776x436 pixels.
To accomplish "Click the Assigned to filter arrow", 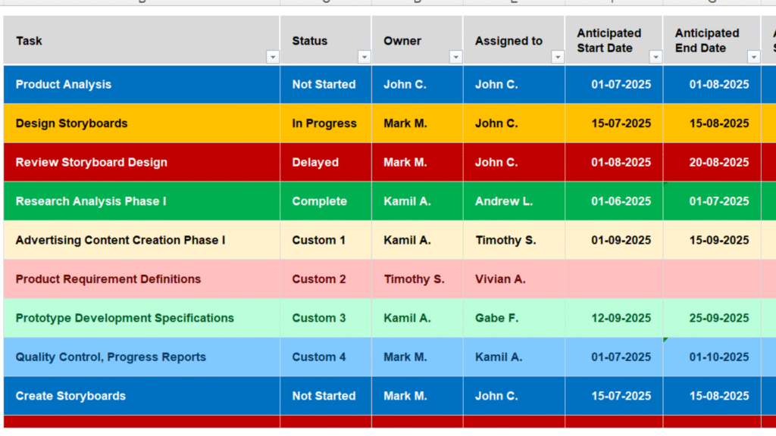I will coord(557,56).
